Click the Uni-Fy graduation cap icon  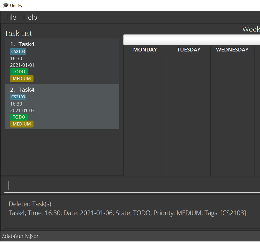tap(5, 5)
